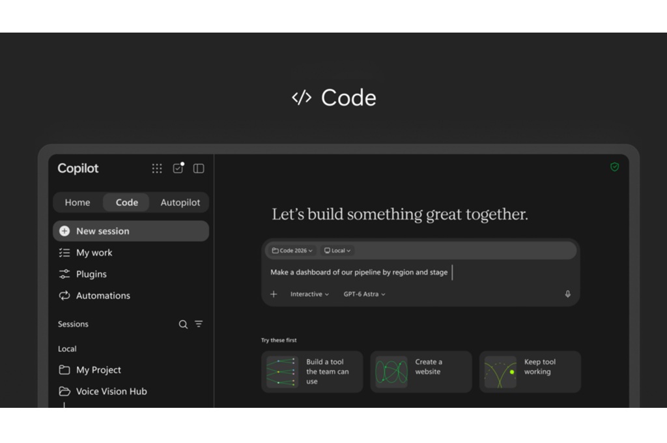The image size is (667, 443).
Task: Click the Copilot title
Action: [78, 169]
